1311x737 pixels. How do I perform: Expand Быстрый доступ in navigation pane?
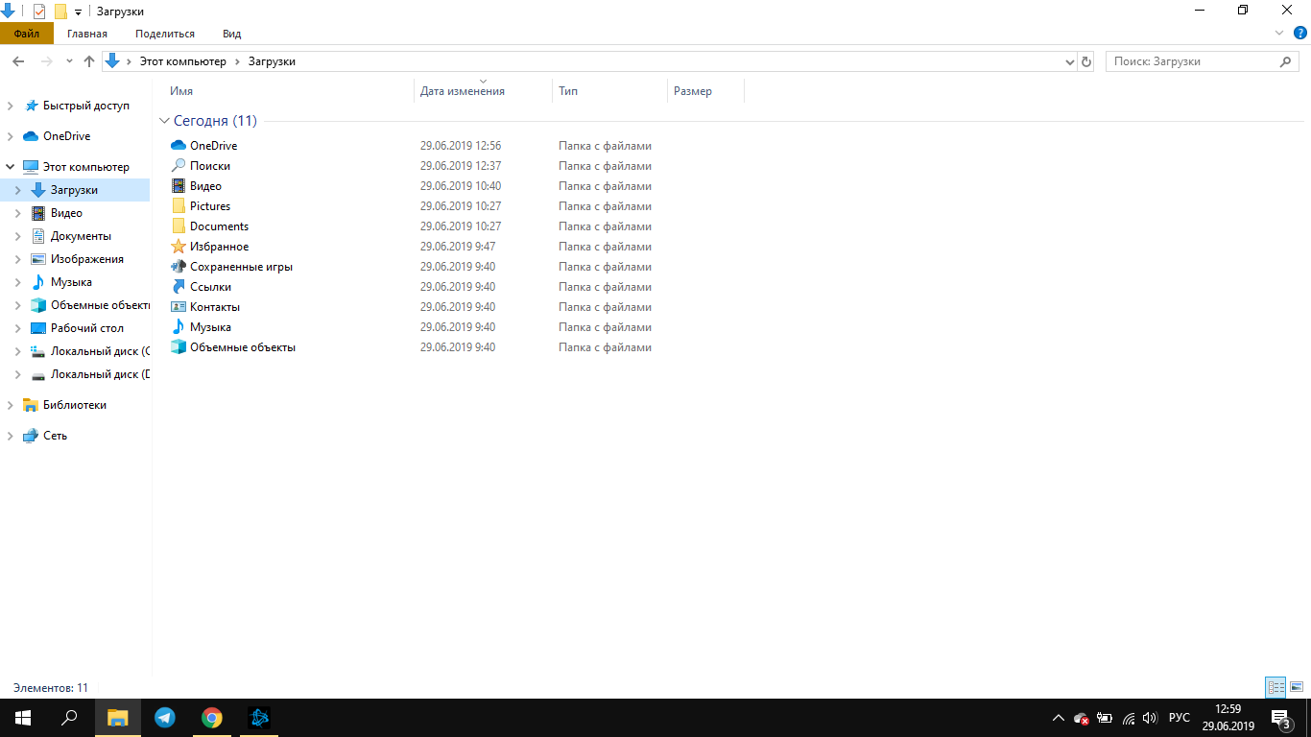pos(11,106)
